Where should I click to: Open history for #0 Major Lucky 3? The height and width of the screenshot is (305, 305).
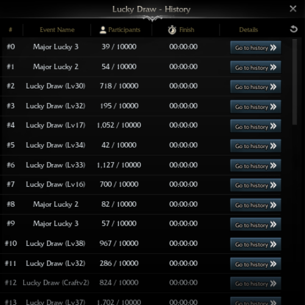click(x=256, y=48)
